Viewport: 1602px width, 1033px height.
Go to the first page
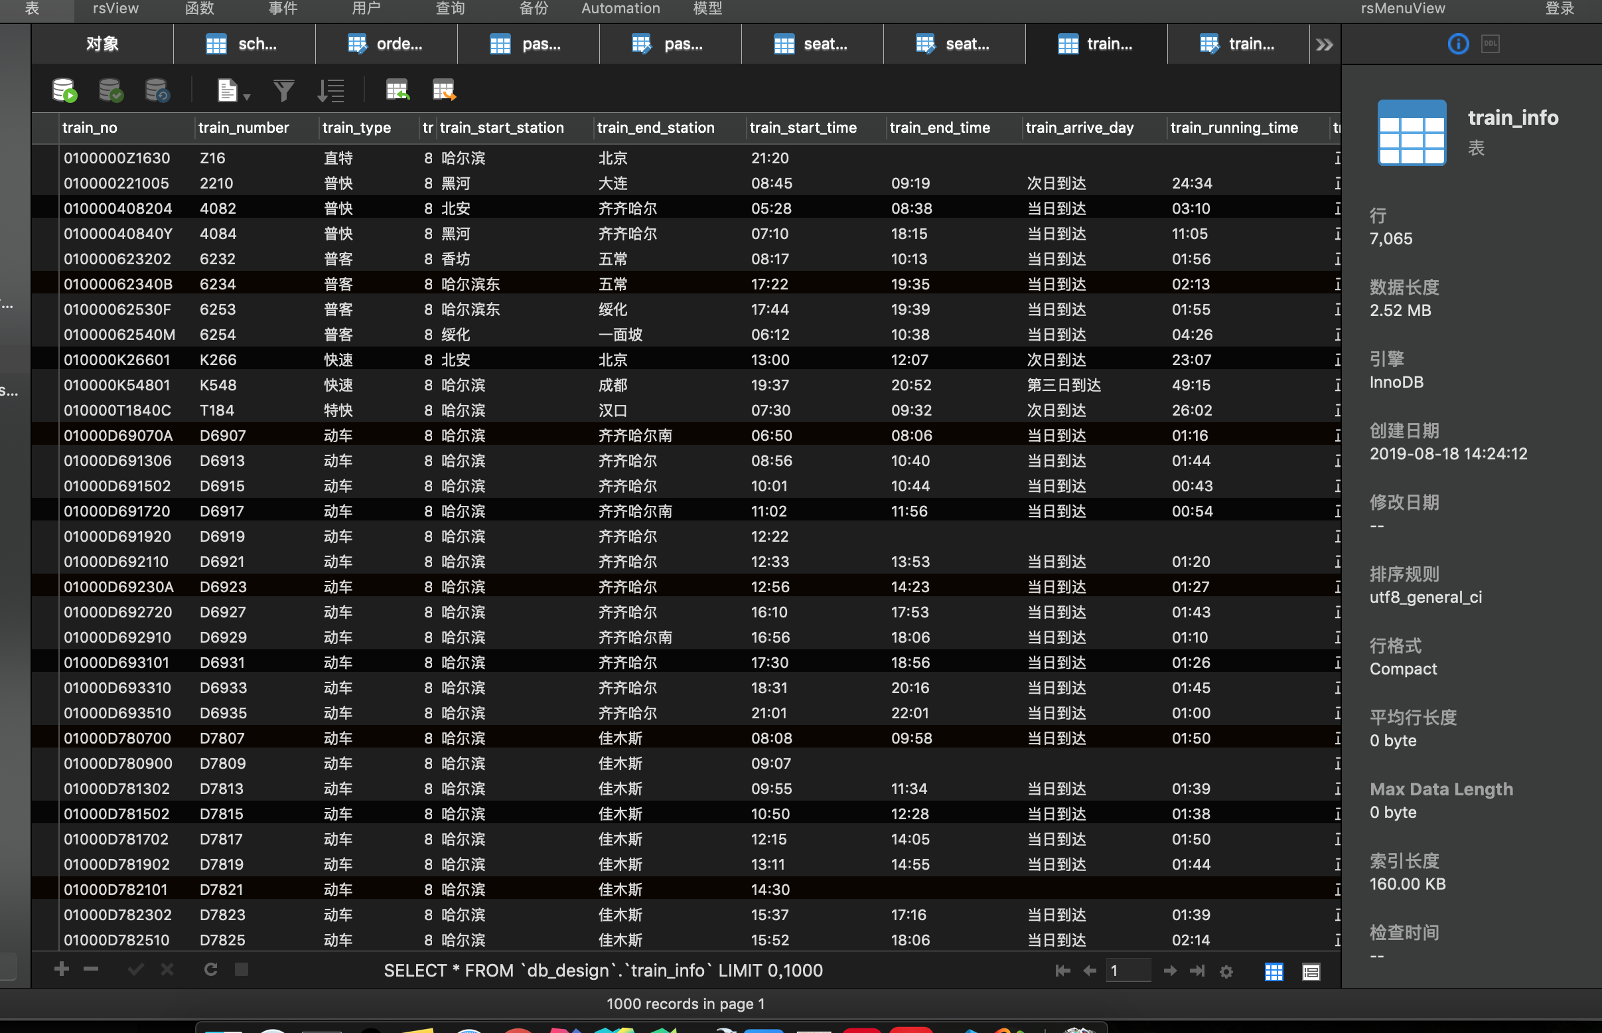(1062, 971)
